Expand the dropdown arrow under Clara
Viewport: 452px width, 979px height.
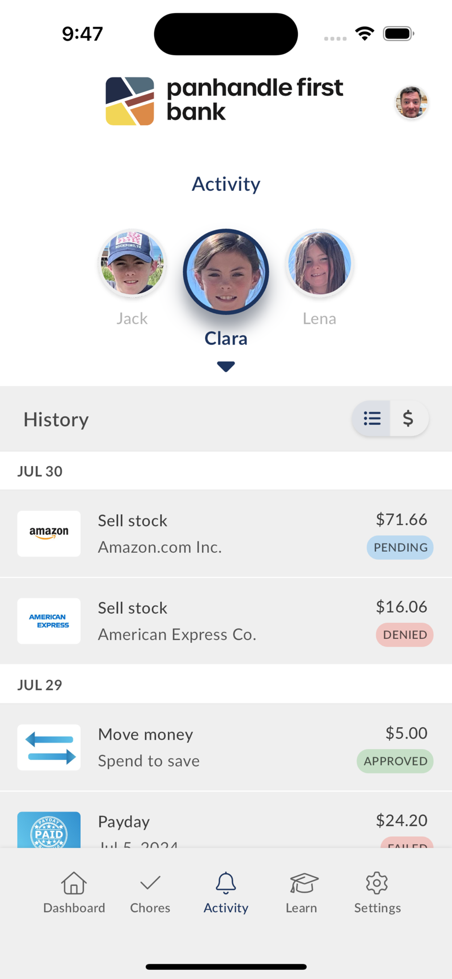pyautogui.click(x=226, y=366)
